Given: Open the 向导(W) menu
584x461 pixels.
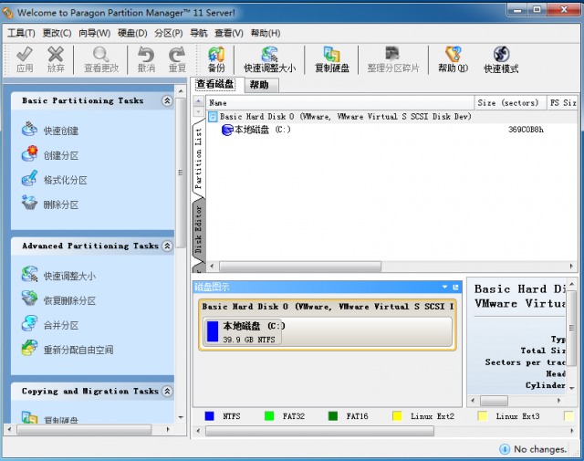Looking at the screenshot, I should coord(95,33).
